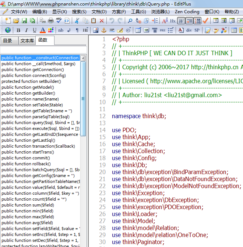Copy selection using the copy icon
Viewport: 243px width, 247px height.
click(85, 21)
